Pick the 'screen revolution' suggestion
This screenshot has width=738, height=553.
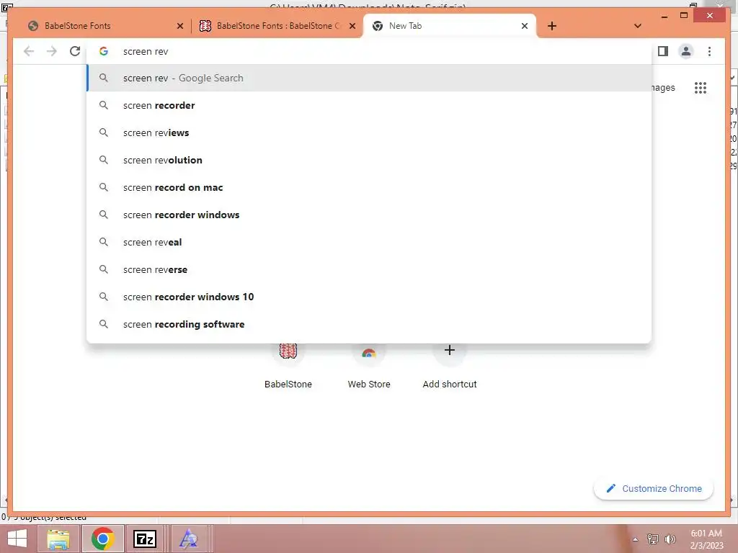(370, 160)
